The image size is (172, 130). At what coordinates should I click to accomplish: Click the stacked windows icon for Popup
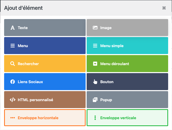[x=95, y=100]
